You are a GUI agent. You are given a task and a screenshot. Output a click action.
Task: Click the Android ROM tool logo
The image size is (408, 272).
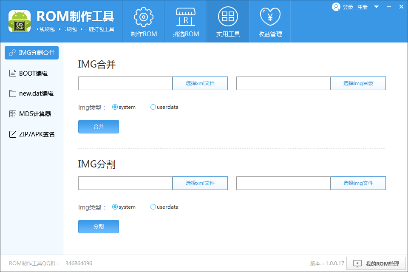point(20,21)
